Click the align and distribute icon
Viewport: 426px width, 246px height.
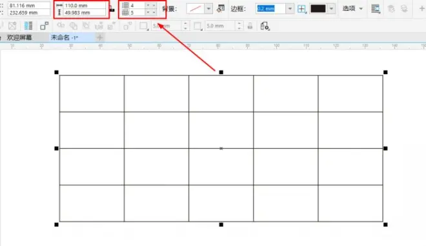click(28, 26)
